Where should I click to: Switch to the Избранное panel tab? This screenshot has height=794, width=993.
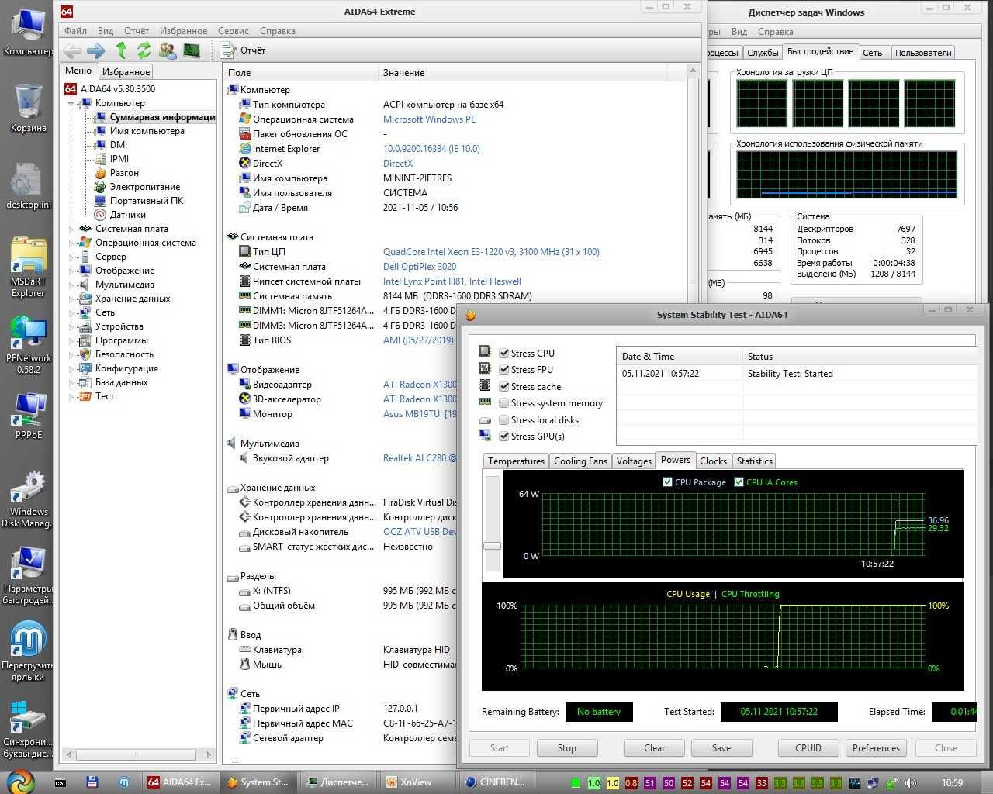(x=126, y=72)
